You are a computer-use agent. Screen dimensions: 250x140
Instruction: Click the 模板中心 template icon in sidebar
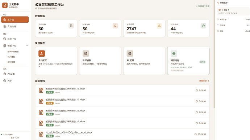coord(5,45)
